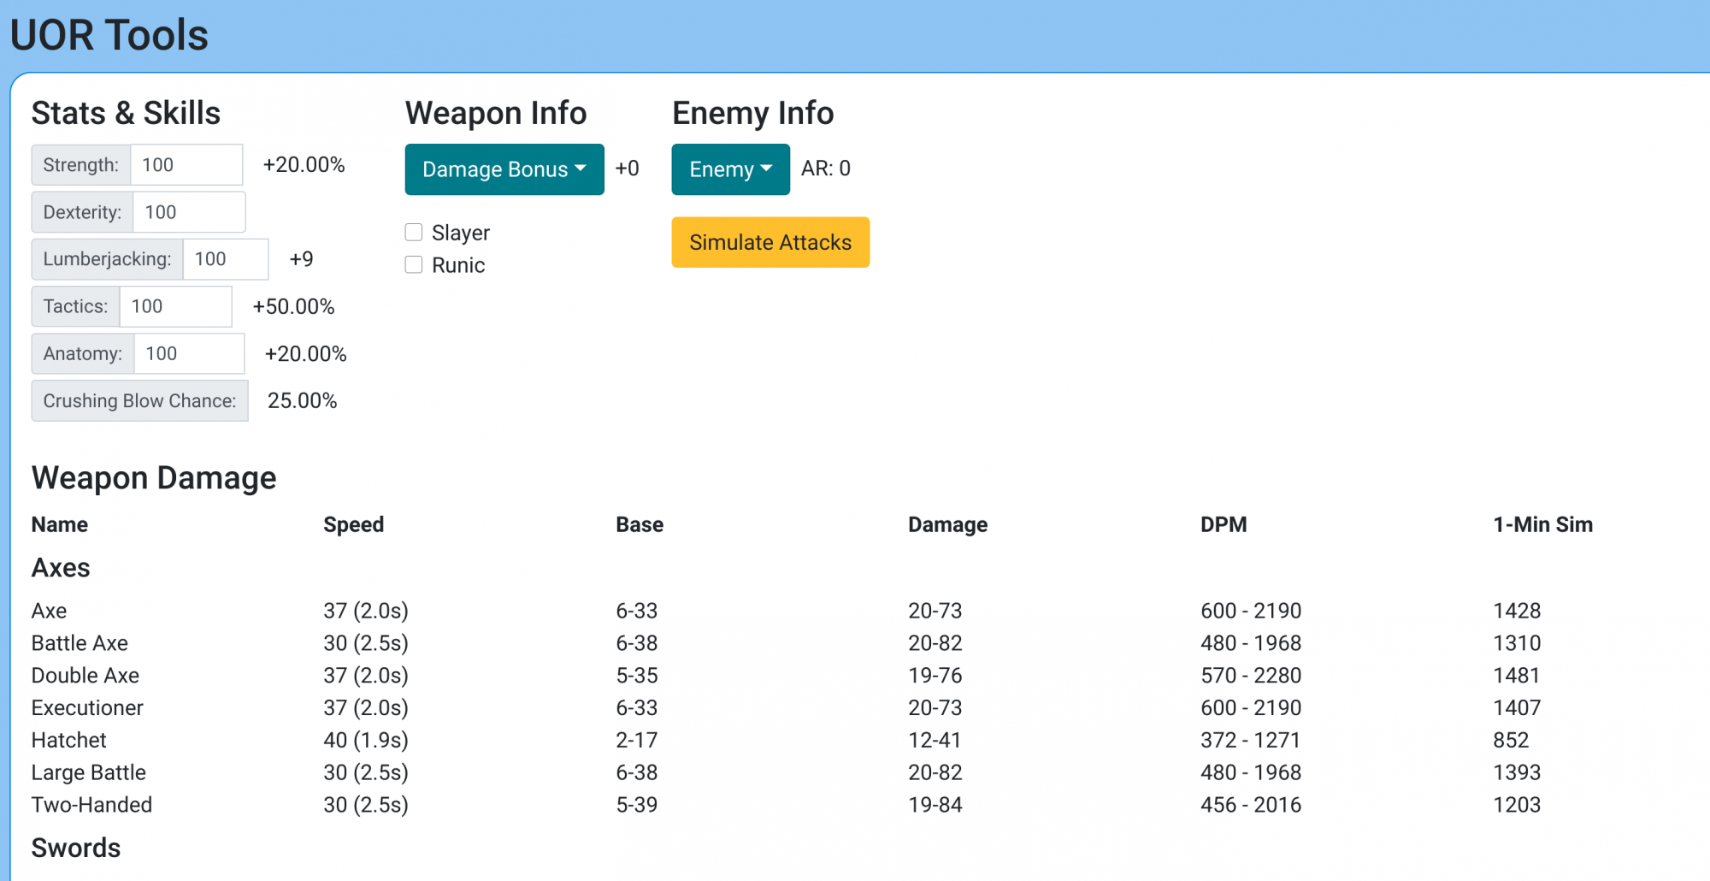Click the Simulate Attacks button
The width and height of the screenshot is (1710, 881).
(770, 242)
